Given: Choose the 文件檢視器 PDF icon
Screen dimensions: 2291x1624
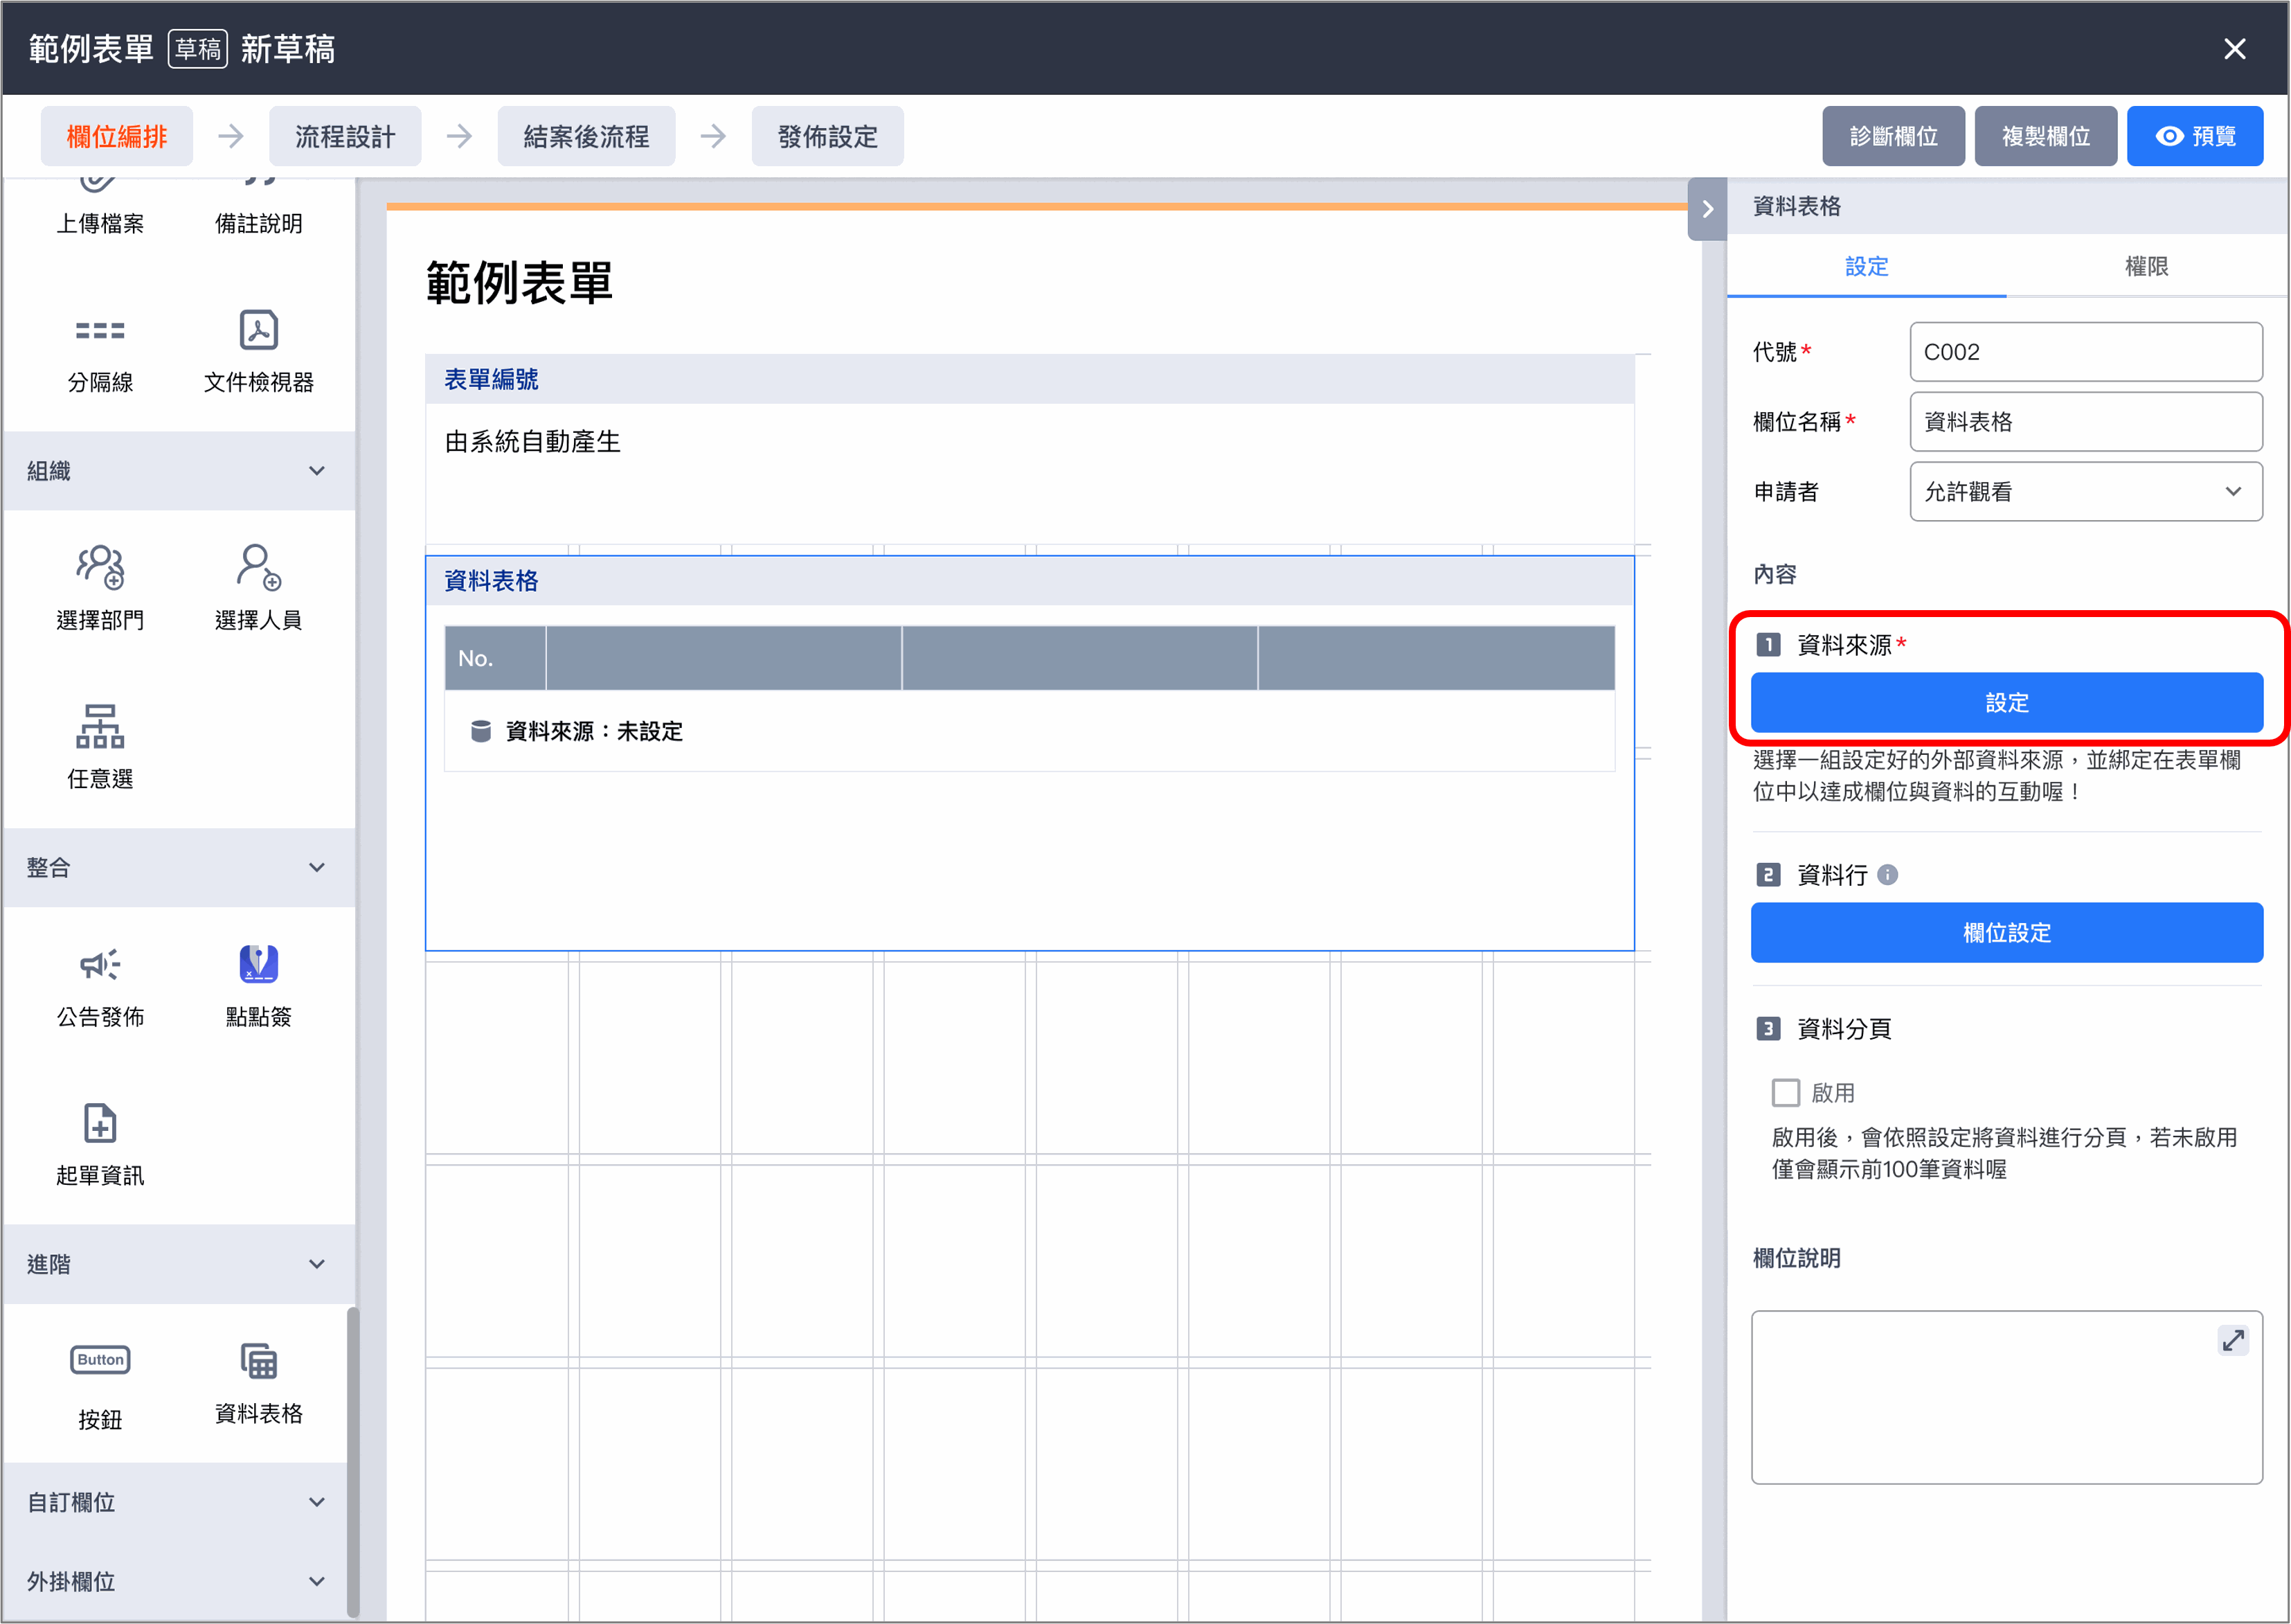Looking at the screenshot, I should [258, 329].
